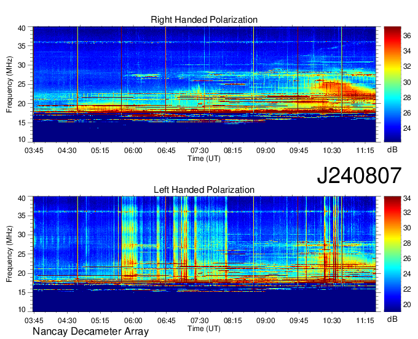Click the left-handed polarization spectrogram image

[x=204, y=254]
